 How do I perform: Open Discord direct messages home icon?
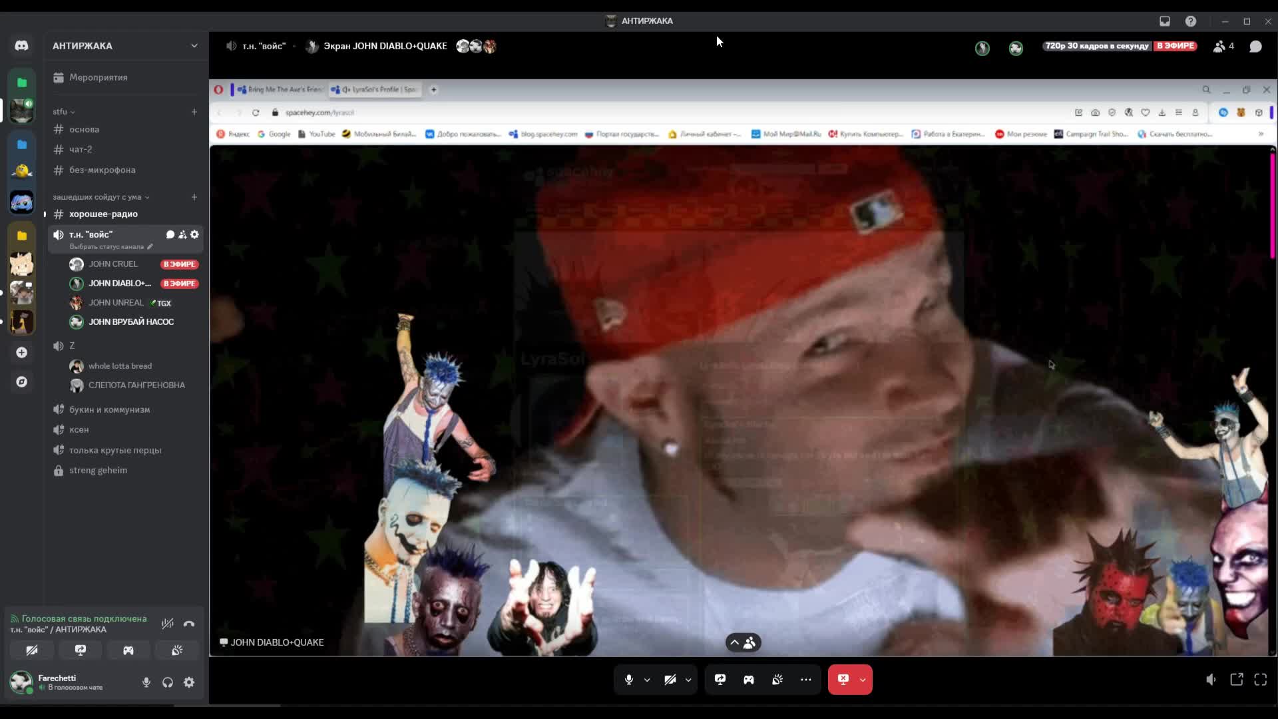point(21,45)
